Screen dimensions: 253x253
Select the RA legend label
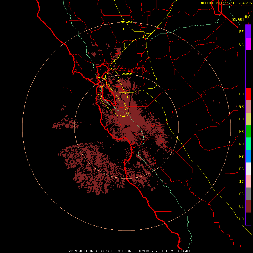point(241,144)
